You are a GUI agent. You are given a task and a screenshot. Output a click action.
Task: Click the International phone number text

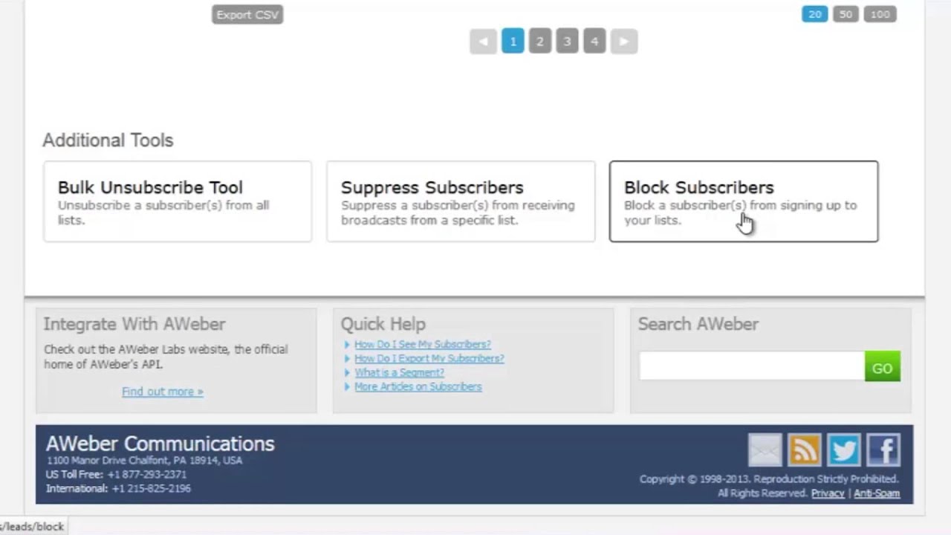coord(152,488)
